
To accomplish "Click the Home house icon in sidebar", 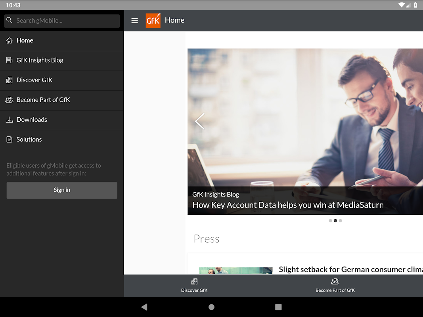I will tap(9, 40).
